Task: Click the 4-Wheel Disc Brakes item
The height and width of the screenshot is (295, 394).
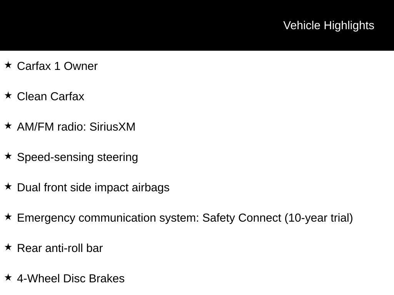Action: (71, 279)
